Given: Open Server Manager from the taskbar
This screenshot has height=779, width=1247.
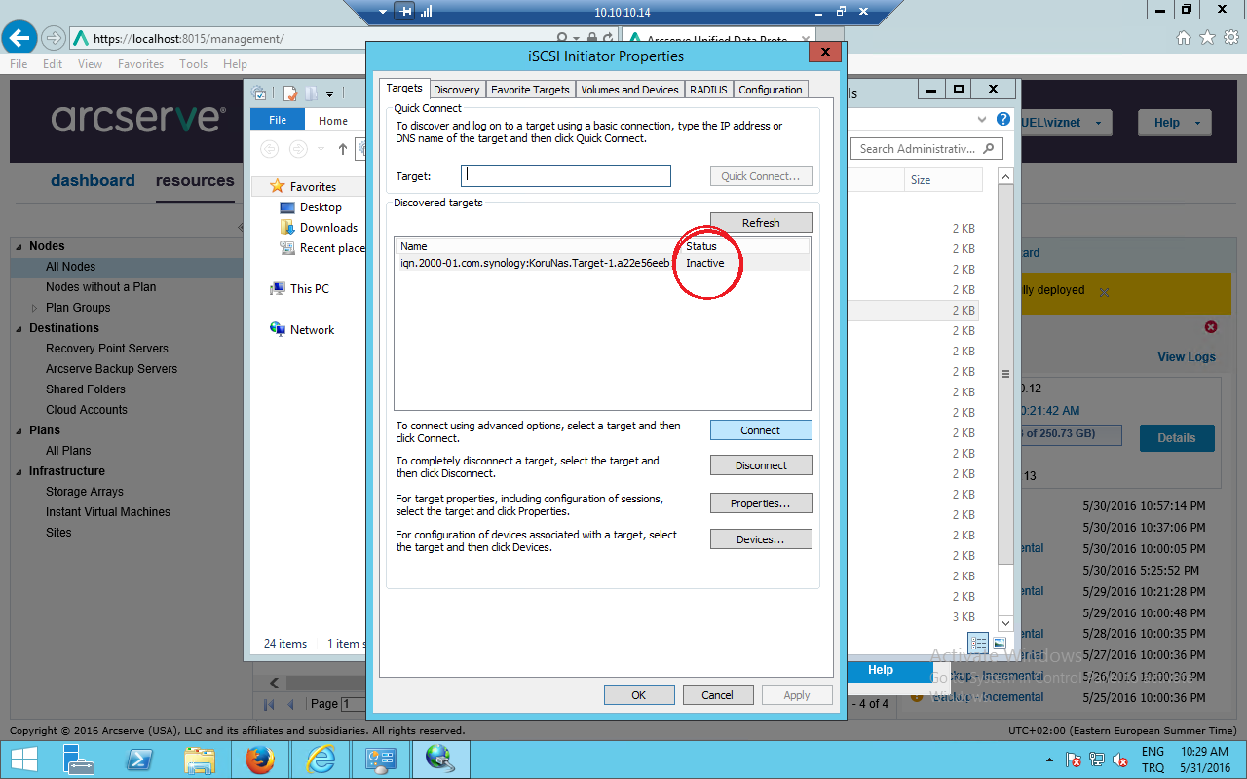Looking at the screenshot, I should pos(78,760).
